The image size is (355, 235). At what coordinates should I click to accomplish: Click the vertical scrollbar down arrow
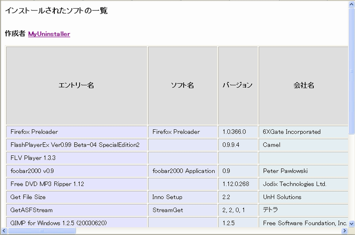(x=351, y=224)
